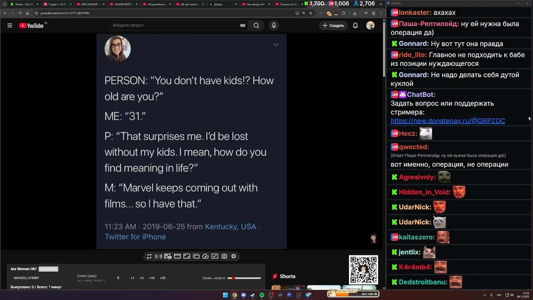The height and width of the screenshot is (300, 533).
Task: Switch to the Как авторы ARC tab
Action: pyautogui.click(x=256, y=4)
